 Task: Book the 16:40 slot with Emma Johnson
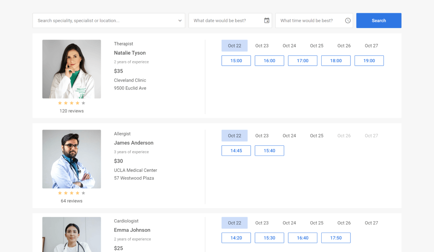coord(303,238)
